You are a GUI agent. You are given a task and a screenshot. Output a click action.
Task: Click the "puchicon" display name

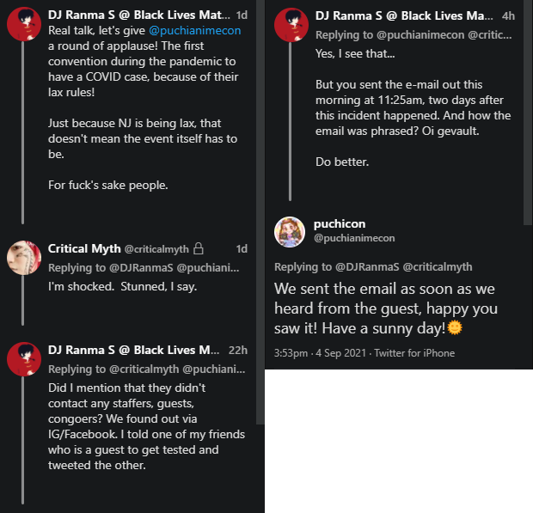tap(340, 222)
